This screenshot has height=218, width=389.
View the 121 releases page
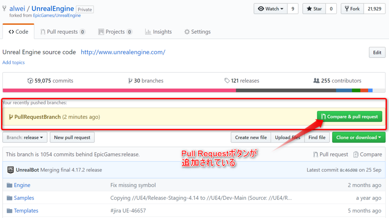242,81
